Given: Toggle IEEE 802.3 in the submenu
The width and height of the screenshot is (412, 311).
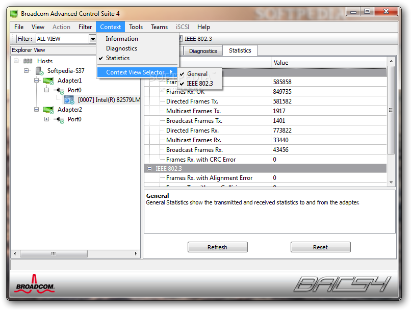Looking at the screenshot, I should [x=200, y=84].
